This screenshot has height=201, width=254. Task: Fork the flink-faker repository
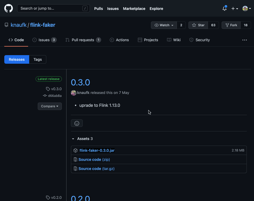click(231, 25)
